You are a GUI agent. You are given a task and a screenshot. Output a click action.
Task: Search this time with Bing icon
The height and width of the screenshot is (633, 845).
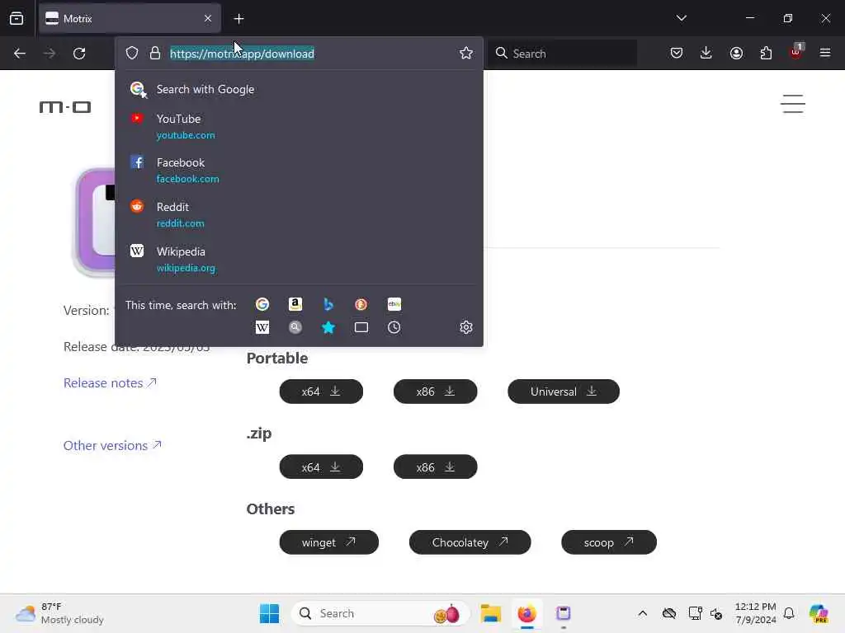(328, 305)
